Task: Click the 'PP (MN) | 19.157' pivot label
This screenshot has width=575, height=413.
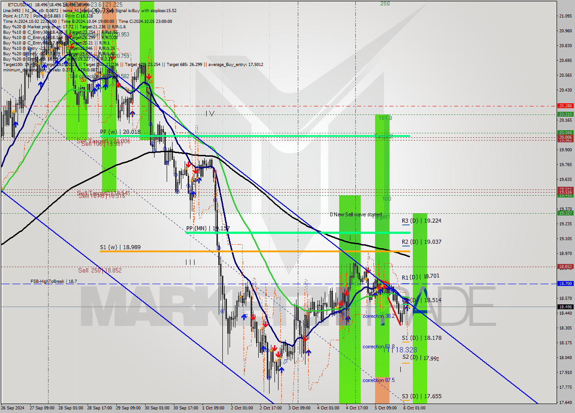Action: [x=208, y=228]
